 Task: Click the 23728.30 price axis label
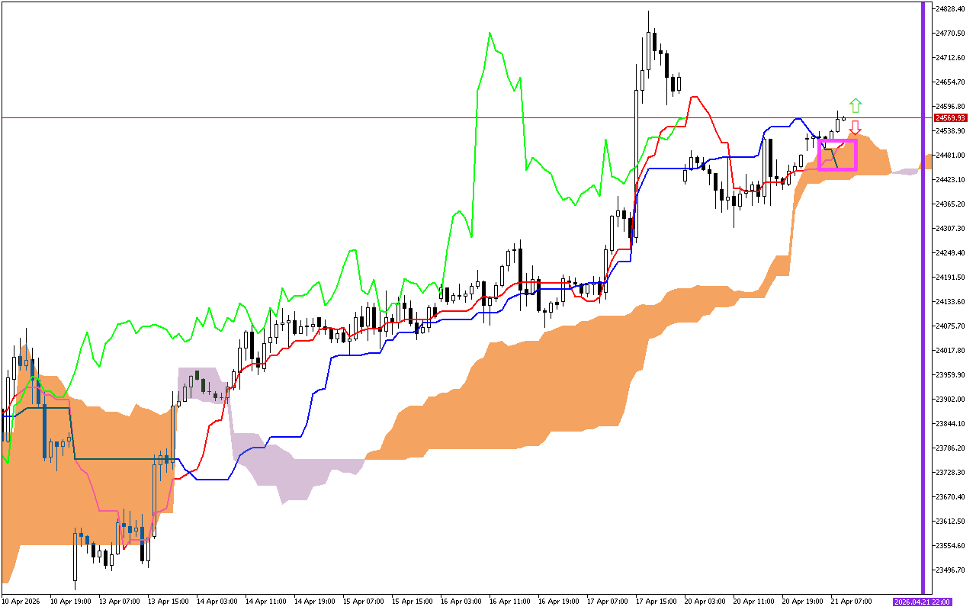951,473
